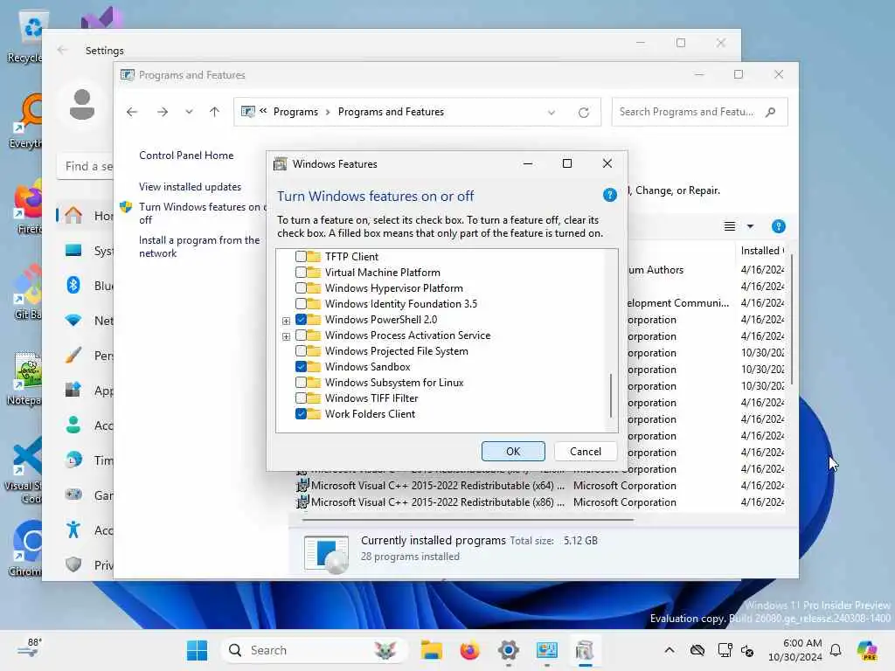The width and height of the screenshot is (895, 671).
Task: Open notifications bell in taskbar
Action: [x=836, y=650]
